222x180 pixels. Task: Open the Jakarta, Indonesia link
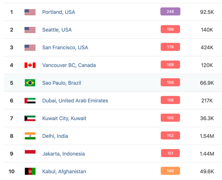click(63, 154)
